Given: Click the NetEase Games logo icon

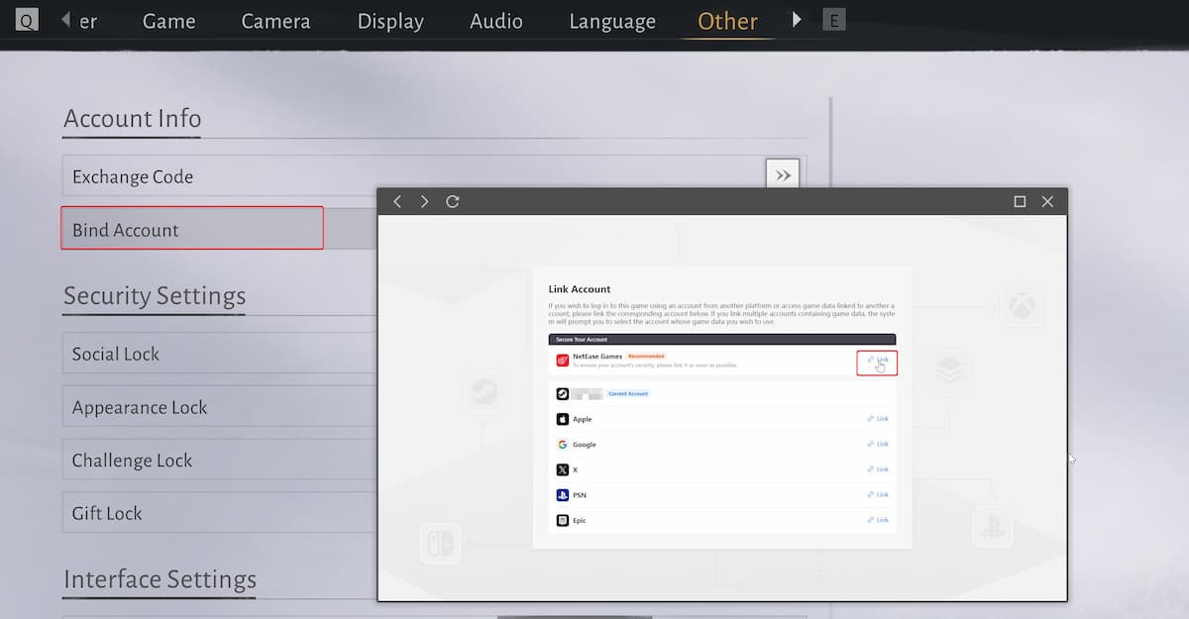Looking at the screenshot, I should coord(563,361).
